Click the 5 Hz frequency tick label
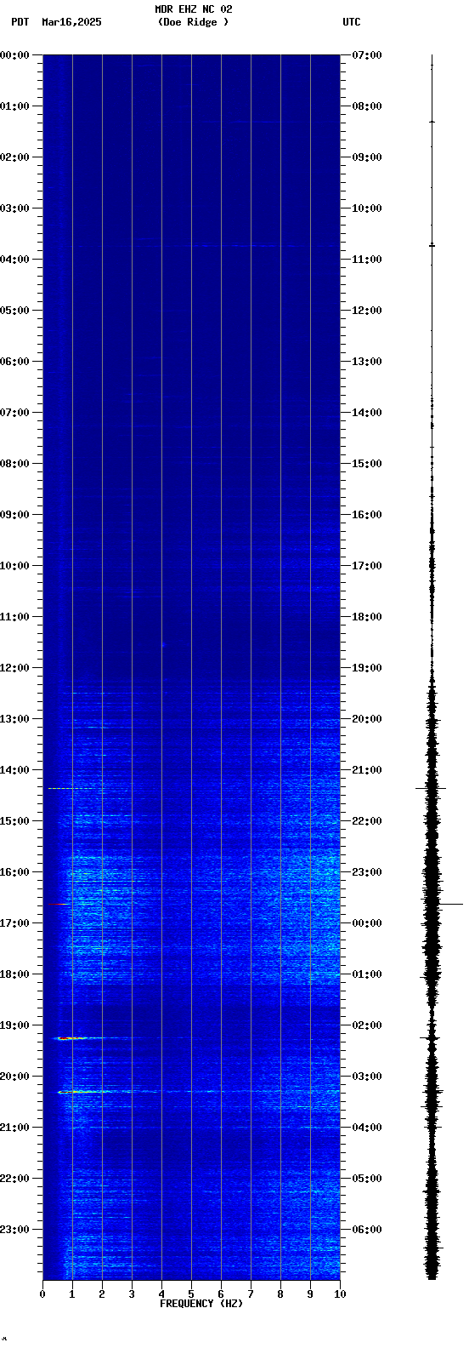The image size is (469, 1348). [x=191, y=1294]
